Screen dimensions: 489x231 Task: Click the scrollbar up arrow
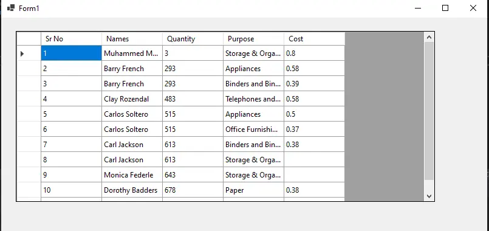tap(429, 38)
